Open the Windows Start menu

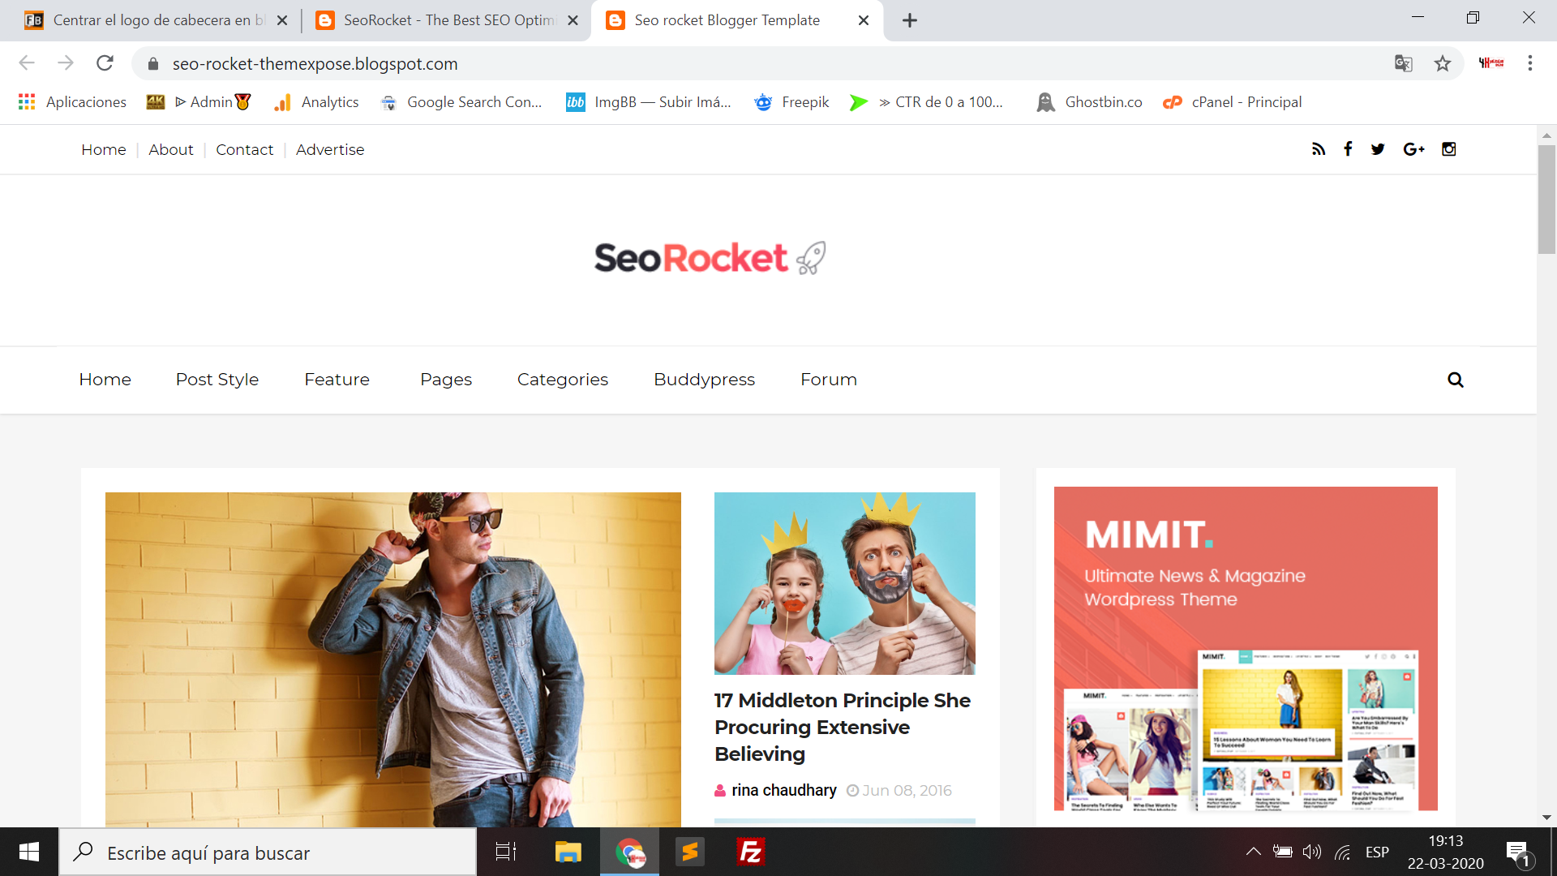29,852
